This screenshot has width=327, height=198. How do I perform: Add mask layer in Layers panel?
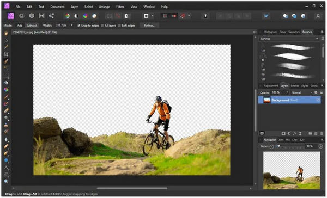283,133
